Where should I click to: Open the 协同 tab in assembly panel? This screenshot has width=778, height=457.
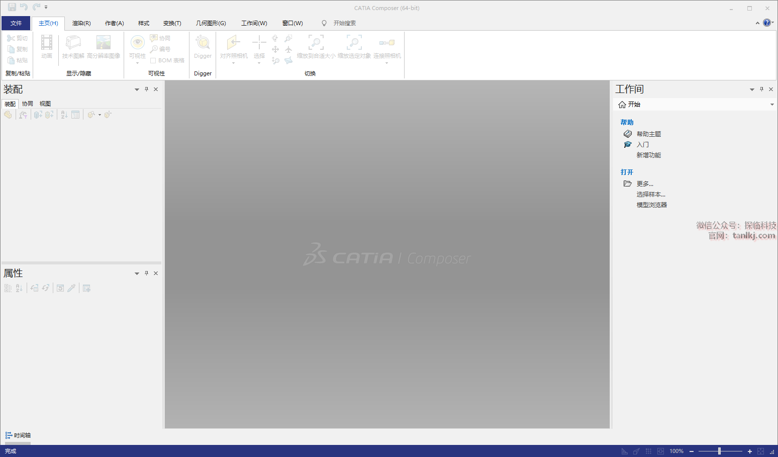[28, 104]
